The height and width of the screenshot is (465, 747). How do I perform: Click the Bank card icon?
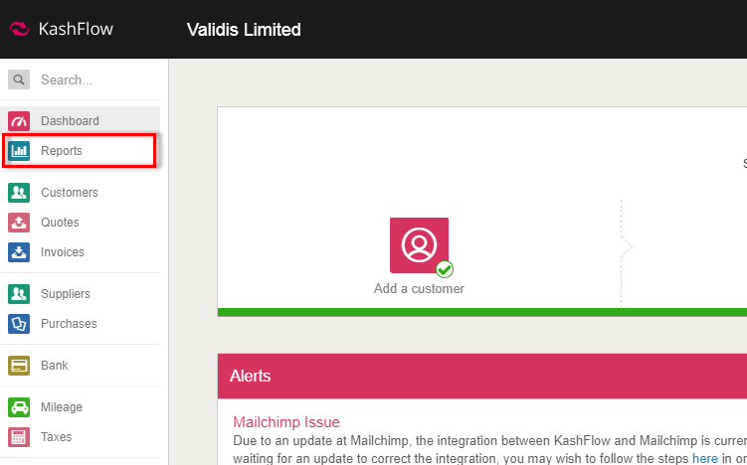click(19, 366)
